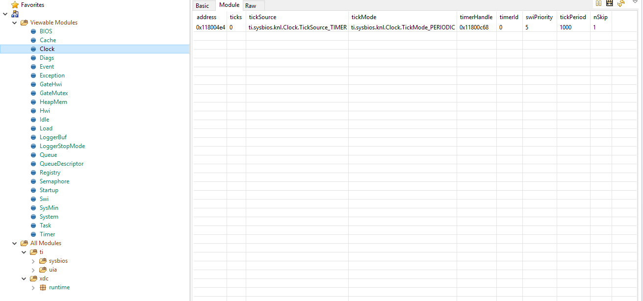The image size is (643, 301).
Task: Open the view menu triangle dropdown
Action: [635, 2]
